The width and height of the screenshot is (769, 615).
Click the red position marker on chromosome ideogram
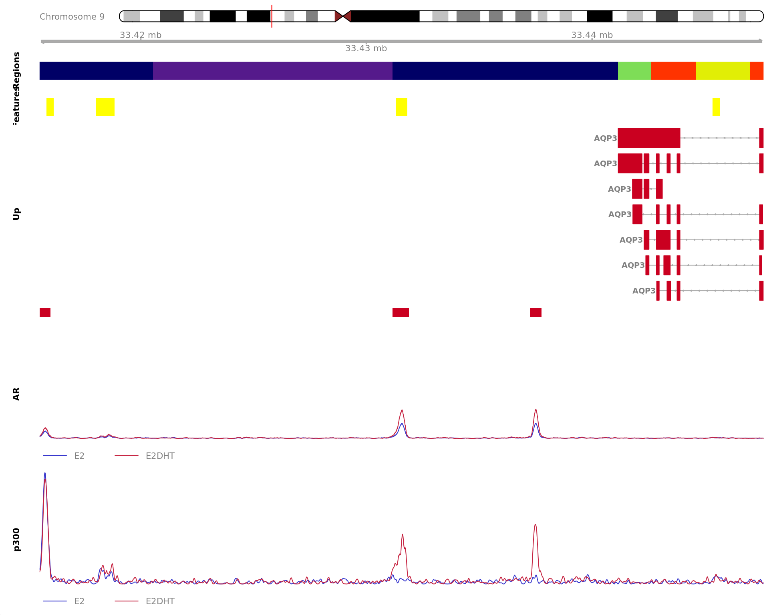pos(272,16)
